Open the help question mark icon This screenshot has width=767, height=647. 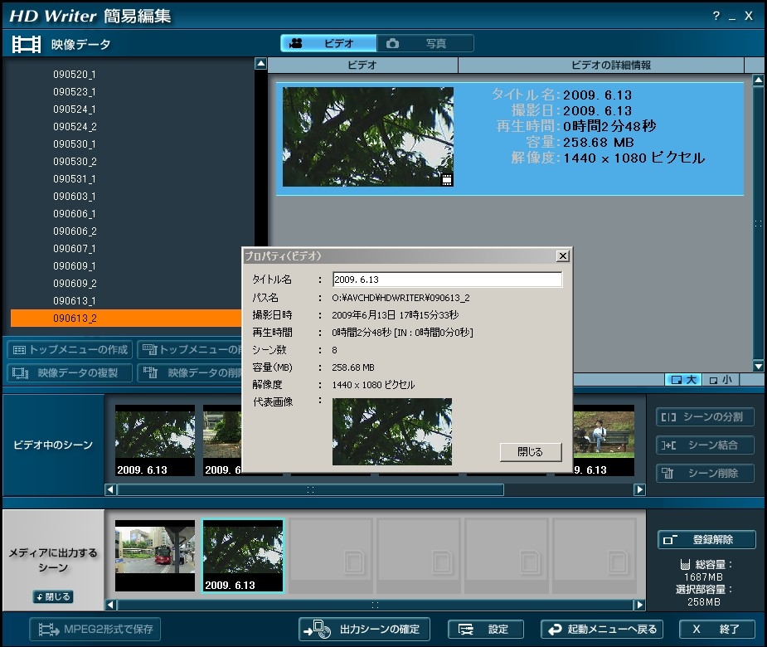tap(716, 16)
